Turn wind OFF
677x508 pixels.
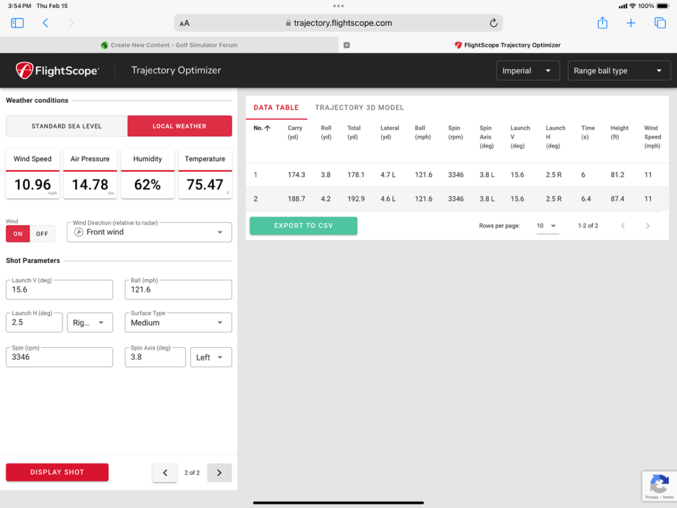42,234
